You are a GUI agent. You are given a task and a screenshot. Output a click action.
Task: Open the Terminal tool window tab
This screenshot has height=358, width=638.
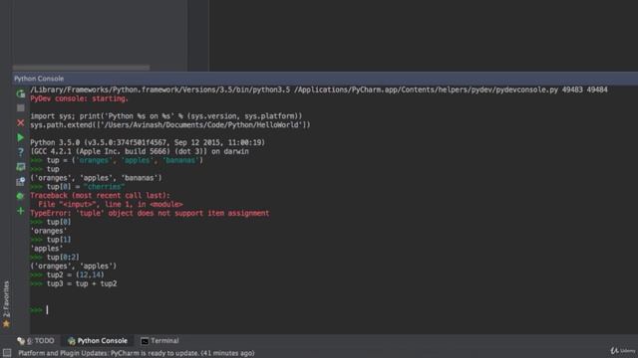(x=159, y=341)
